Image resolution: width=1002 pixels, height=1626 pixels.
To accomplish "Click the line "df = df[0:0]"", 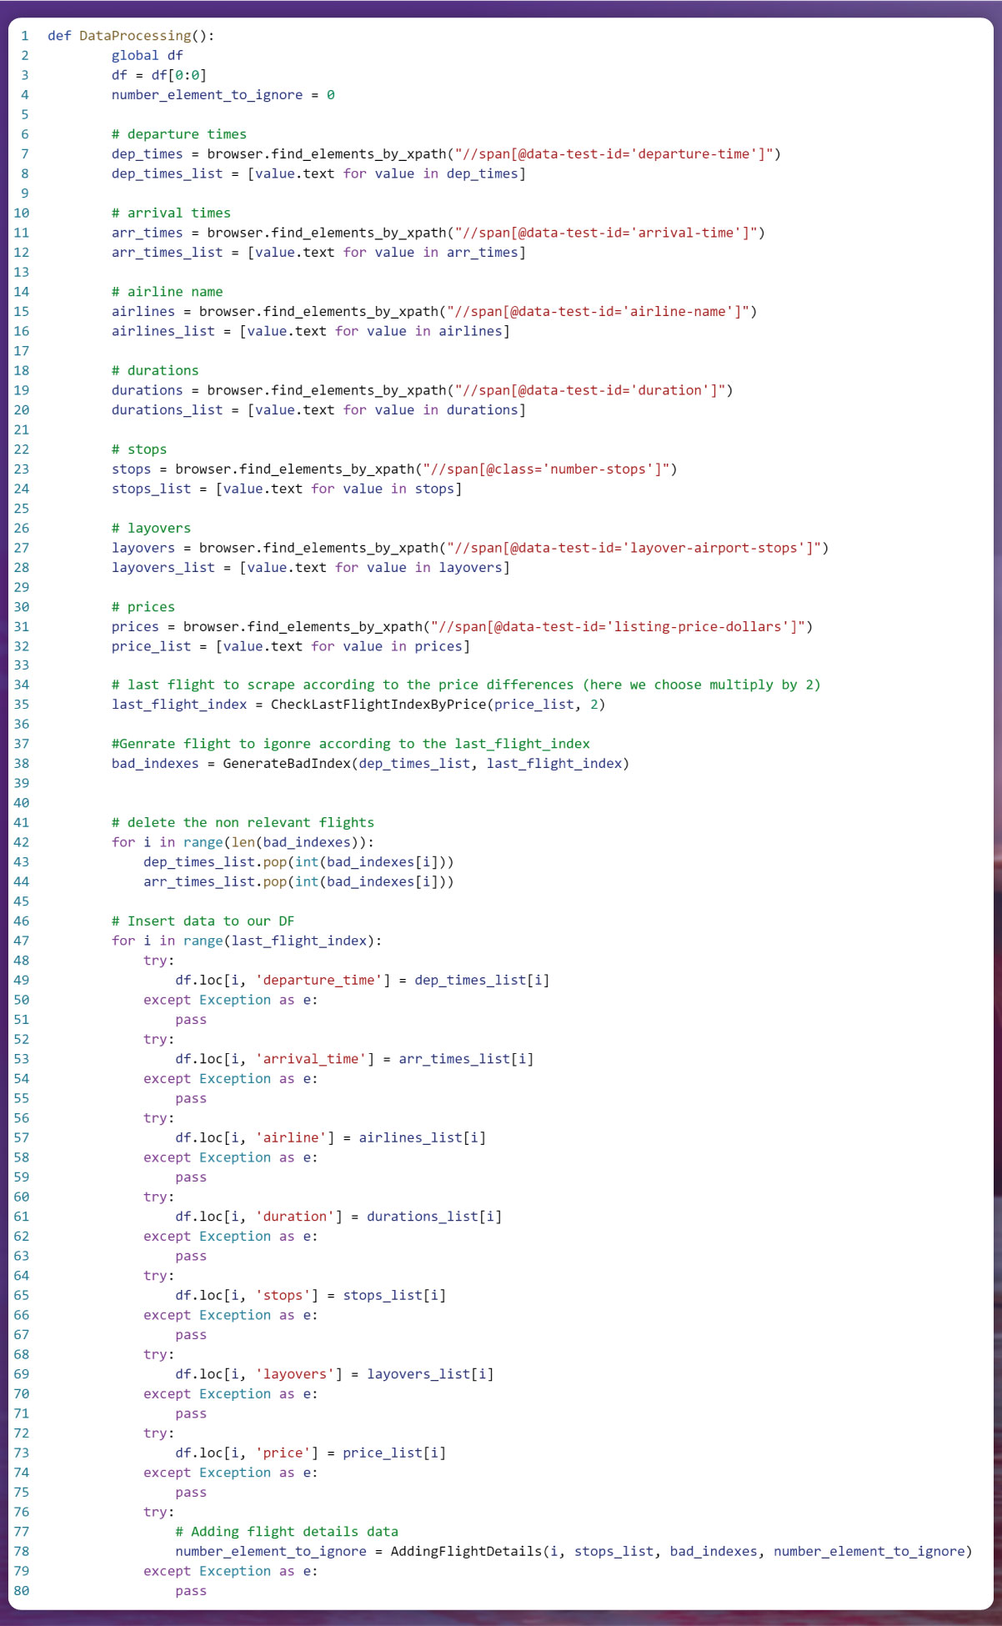I will pyautogui.click(x=159, y=75).
